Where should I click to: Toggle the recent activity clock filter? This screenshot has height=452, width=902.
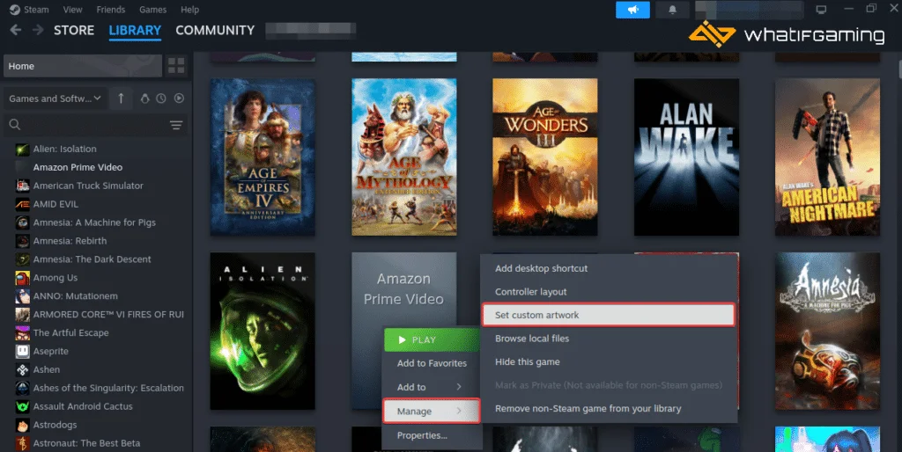[161, 98]
